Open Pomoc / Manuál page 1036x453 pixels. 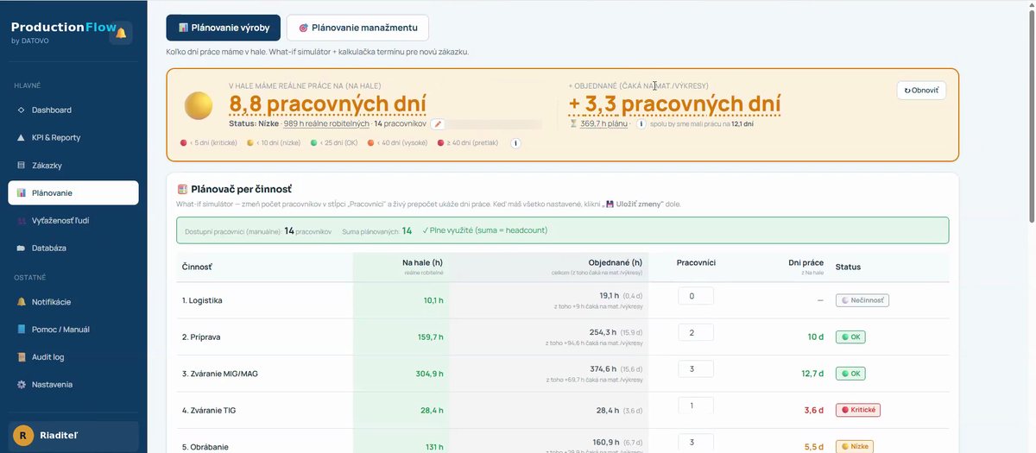[x=73, y=330]
